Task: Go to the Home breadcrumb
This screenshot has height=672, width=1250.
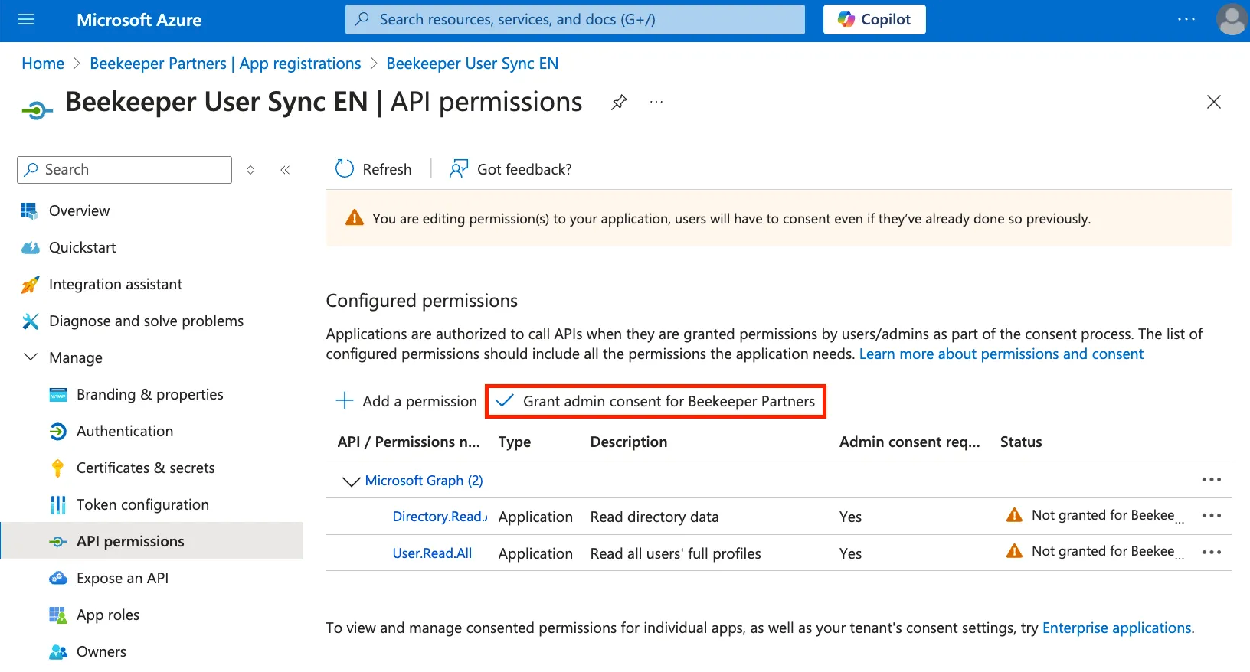Action: [x=43, y=64]
